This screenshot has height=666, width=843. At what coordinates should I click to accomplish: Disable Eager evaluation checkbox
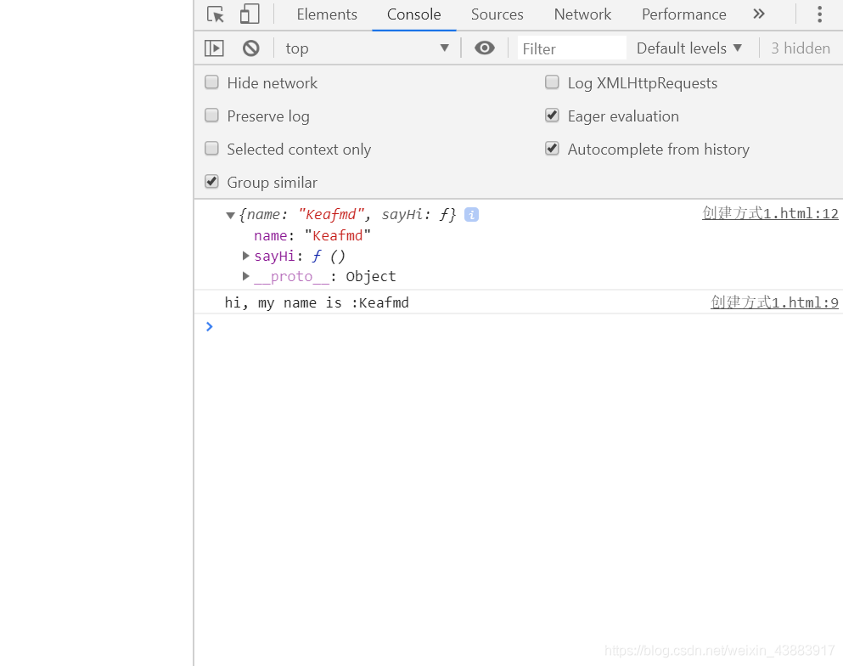click(x=552, y=116)
